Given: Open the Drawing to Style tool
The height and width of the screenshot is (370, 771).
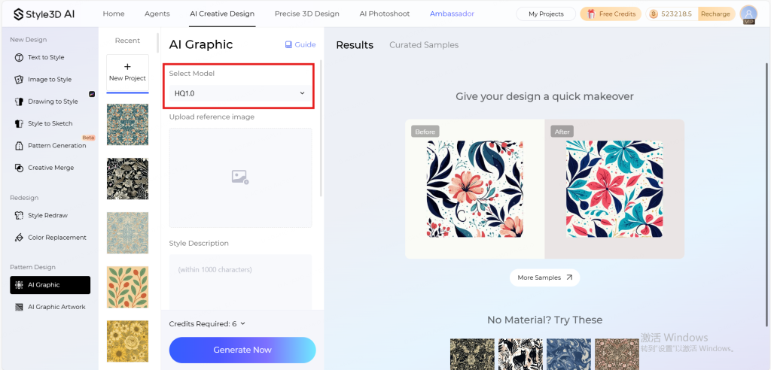Looking at the screenshot, I should pyautogui.click(x=53, y=102).
